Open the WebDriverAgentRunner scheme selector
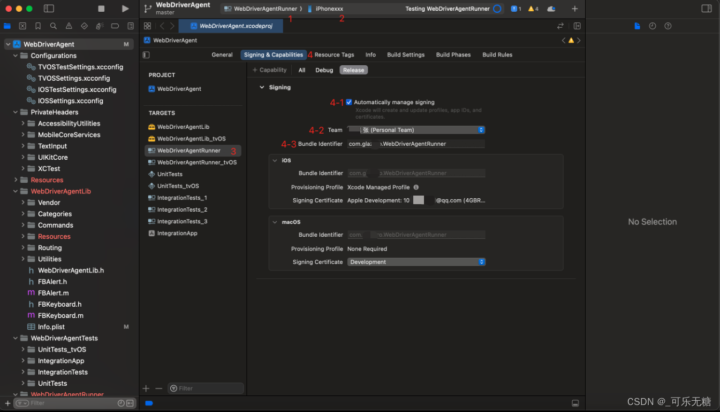Viewport: 720px width, 412px height. [261, 9]
